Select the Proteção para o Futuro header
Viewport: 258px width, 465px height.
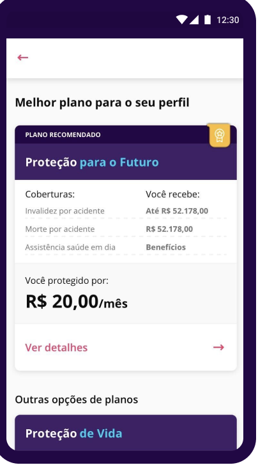(x=126, y=162)
